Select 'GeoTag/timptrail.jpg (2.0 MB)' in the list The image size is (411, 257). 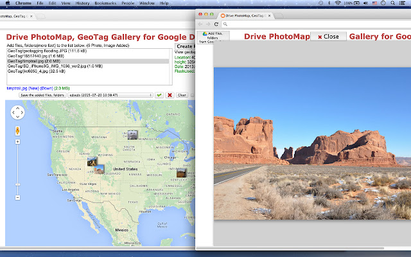(88, 61)
